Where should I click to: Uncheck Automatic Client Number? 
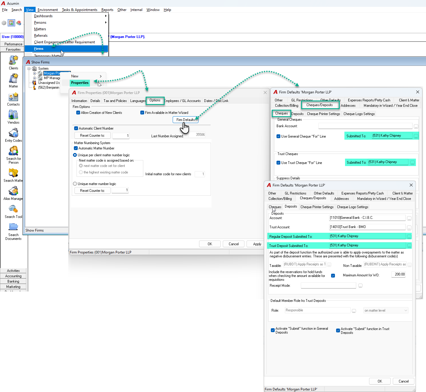76,128
